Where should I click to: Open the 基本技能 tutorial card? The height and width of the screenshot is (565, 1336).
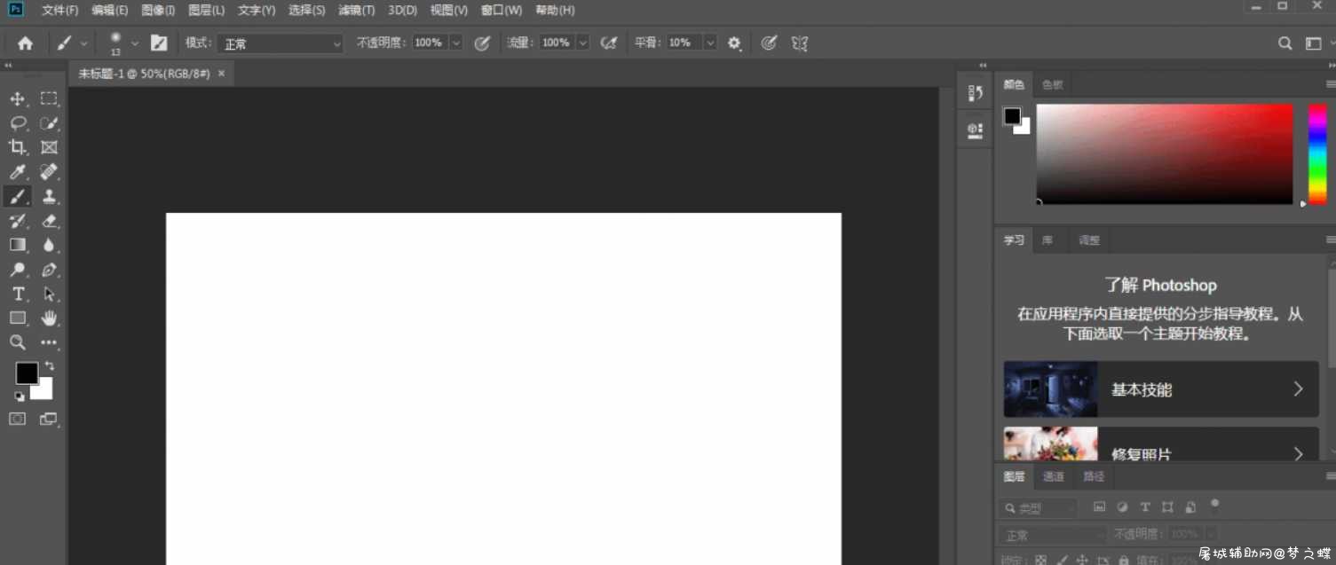pyautogui.click(x=1161, y=388)
